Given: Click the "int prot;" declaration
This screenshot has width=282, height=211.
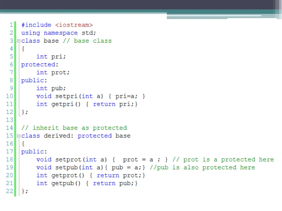Looking at the screenshot, I should (53, 73).
